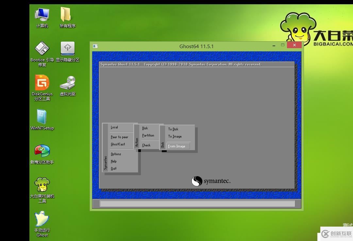The image size is (353, 241).
Task: Choose Quit in Ghost menu
Action: (x=114, y=169)
